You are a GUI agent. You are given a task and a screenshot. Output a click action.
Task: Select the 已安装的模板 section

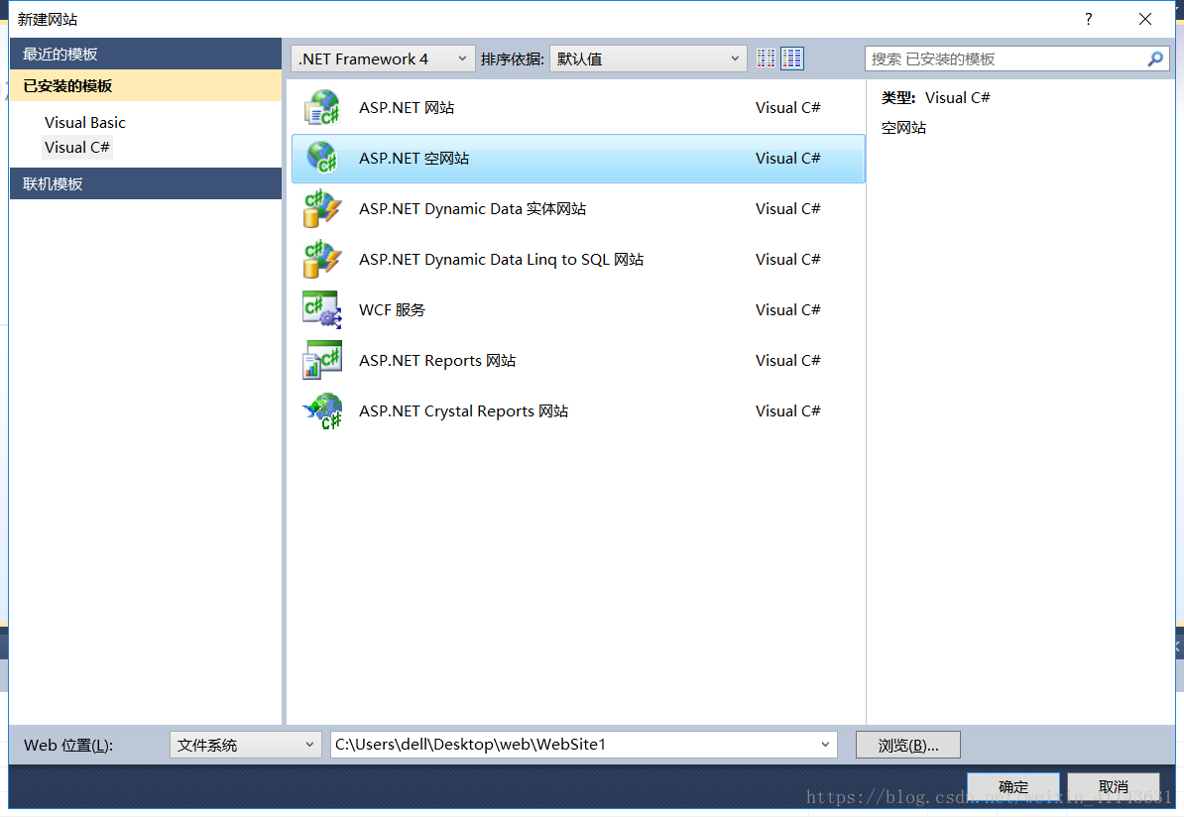click(146, 86)
